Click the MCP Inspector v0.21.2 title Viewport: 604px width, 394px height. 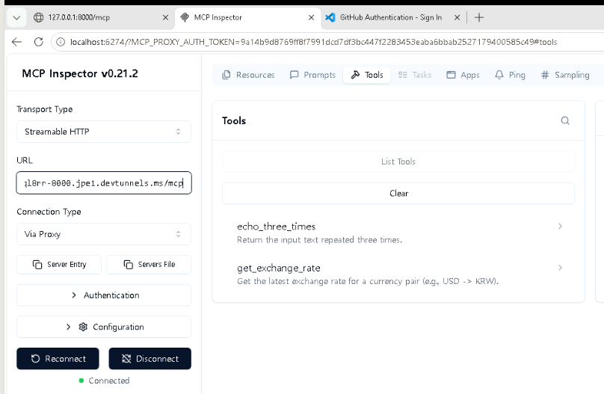coord(80,73)
